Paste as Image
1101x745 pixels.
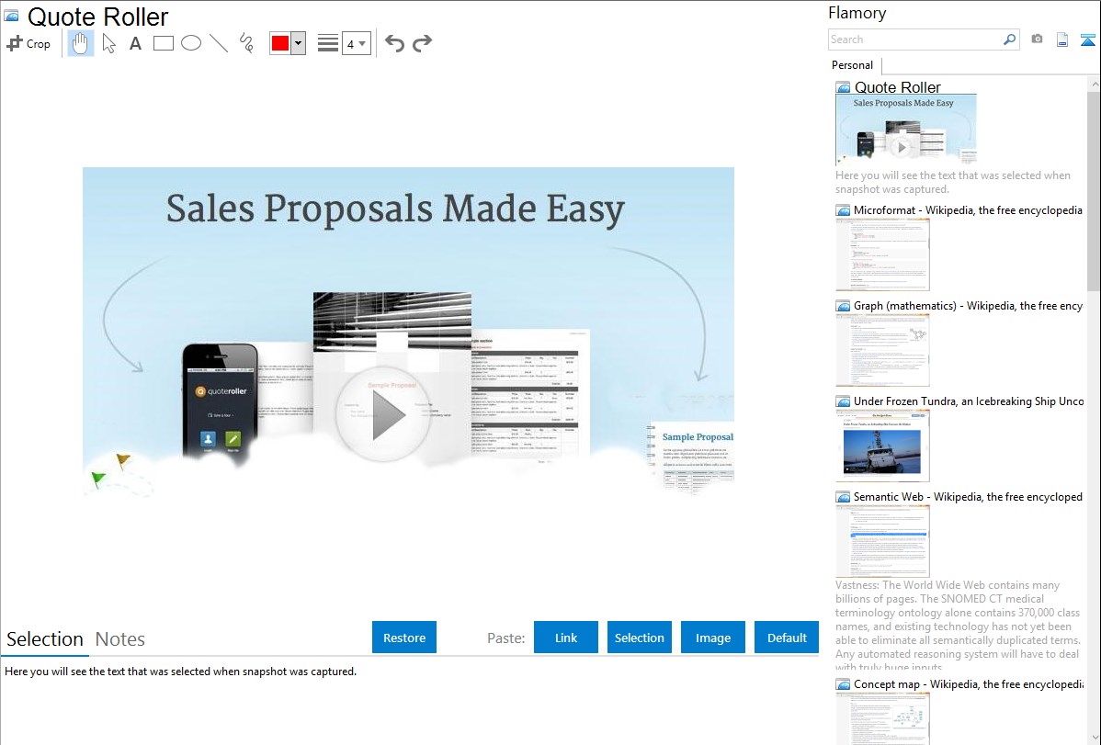[x=712, y=638]
